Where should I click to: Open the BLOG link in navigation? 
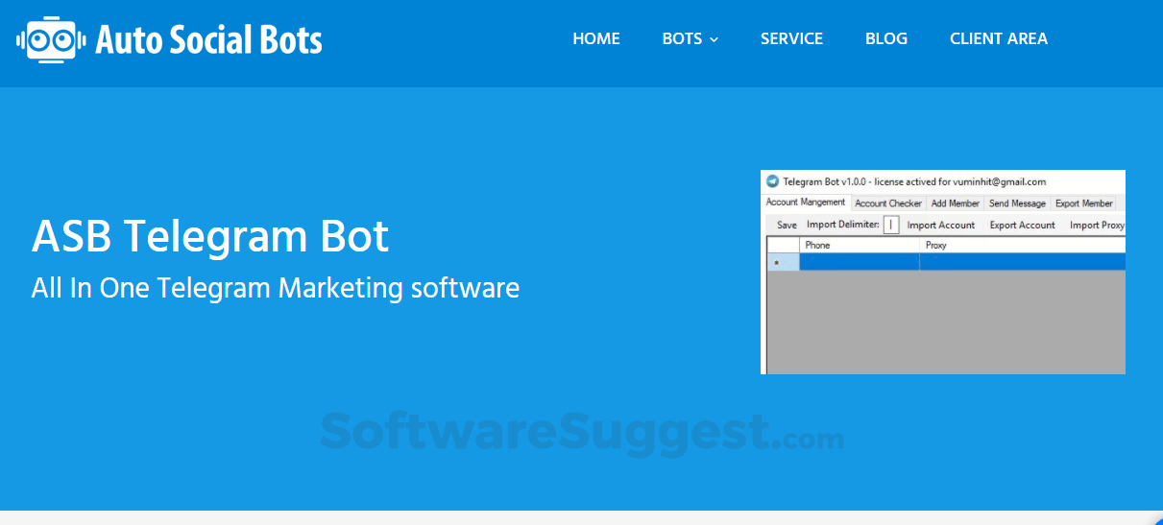(x=886, y=39)
